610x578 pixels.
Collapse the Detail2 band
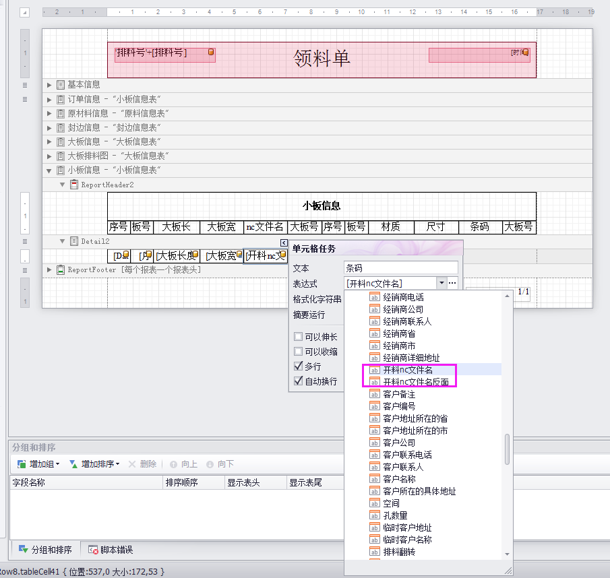[62, 241]
